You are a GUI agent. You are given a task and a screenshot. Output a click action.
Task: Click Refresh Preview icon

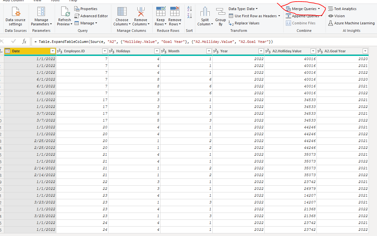click(x=65, y=11)
